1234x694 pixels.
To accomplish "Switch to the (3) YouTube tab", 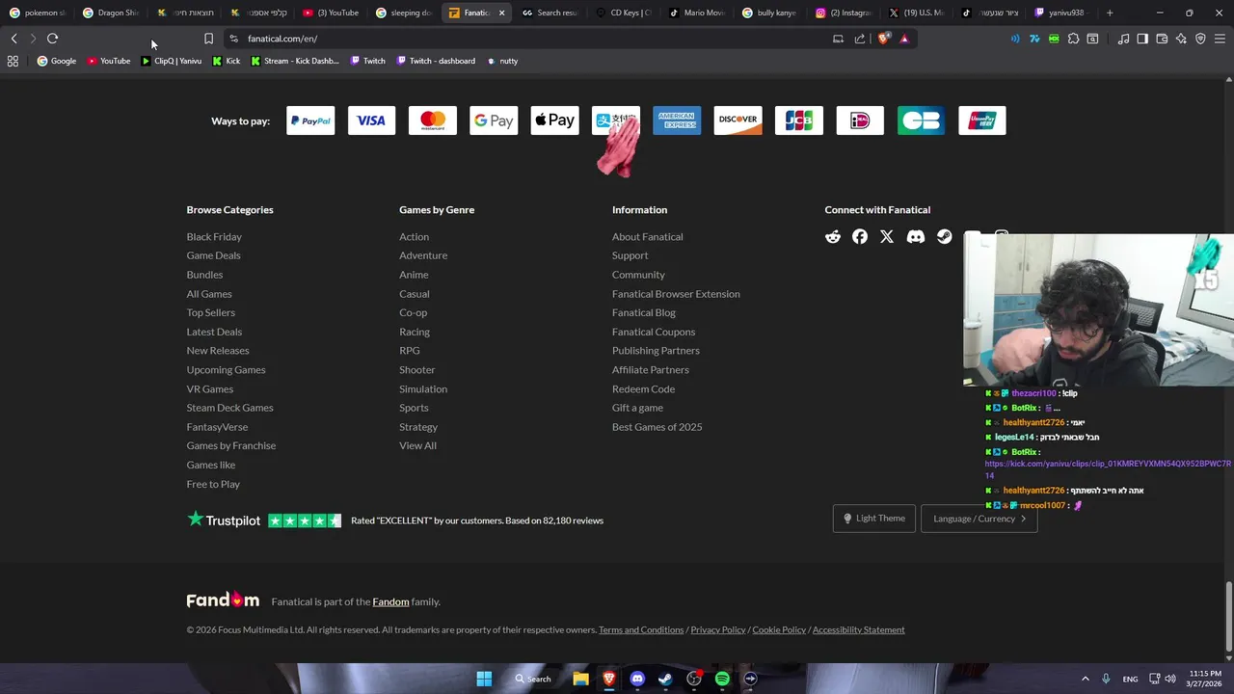I will point(332,13).
